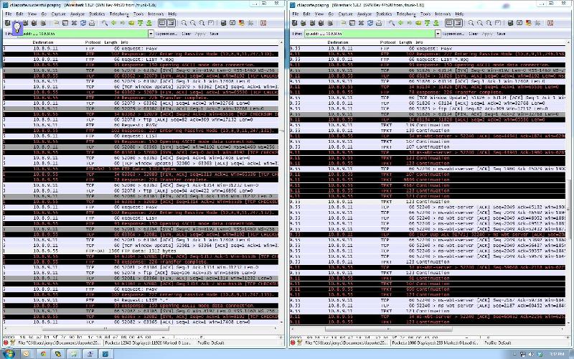Viewport: 574px width, 359px height.
Task: Open coloring rules in left window toolbar
Action: point(241,23)
